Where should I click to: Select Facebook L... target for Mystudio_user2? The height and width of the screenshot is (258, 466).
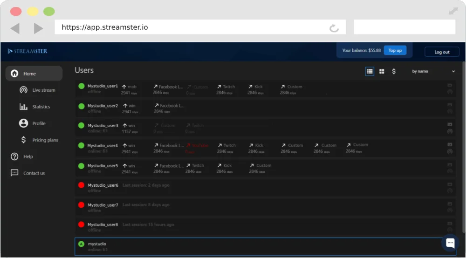point(169,109)
